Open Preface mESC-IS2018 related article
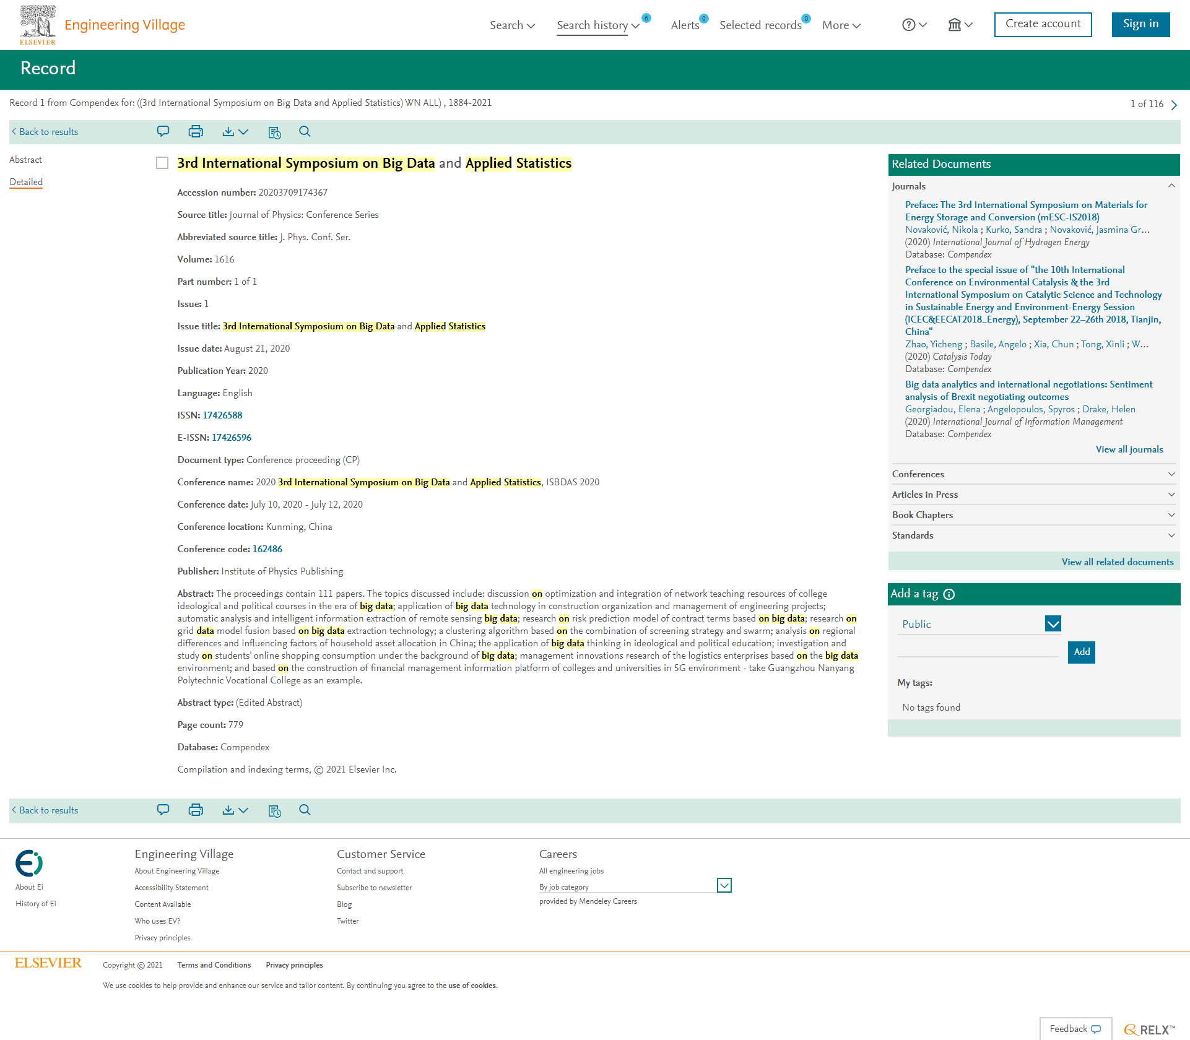This screenshot has width=1190, height=1040. [1026, 211]
